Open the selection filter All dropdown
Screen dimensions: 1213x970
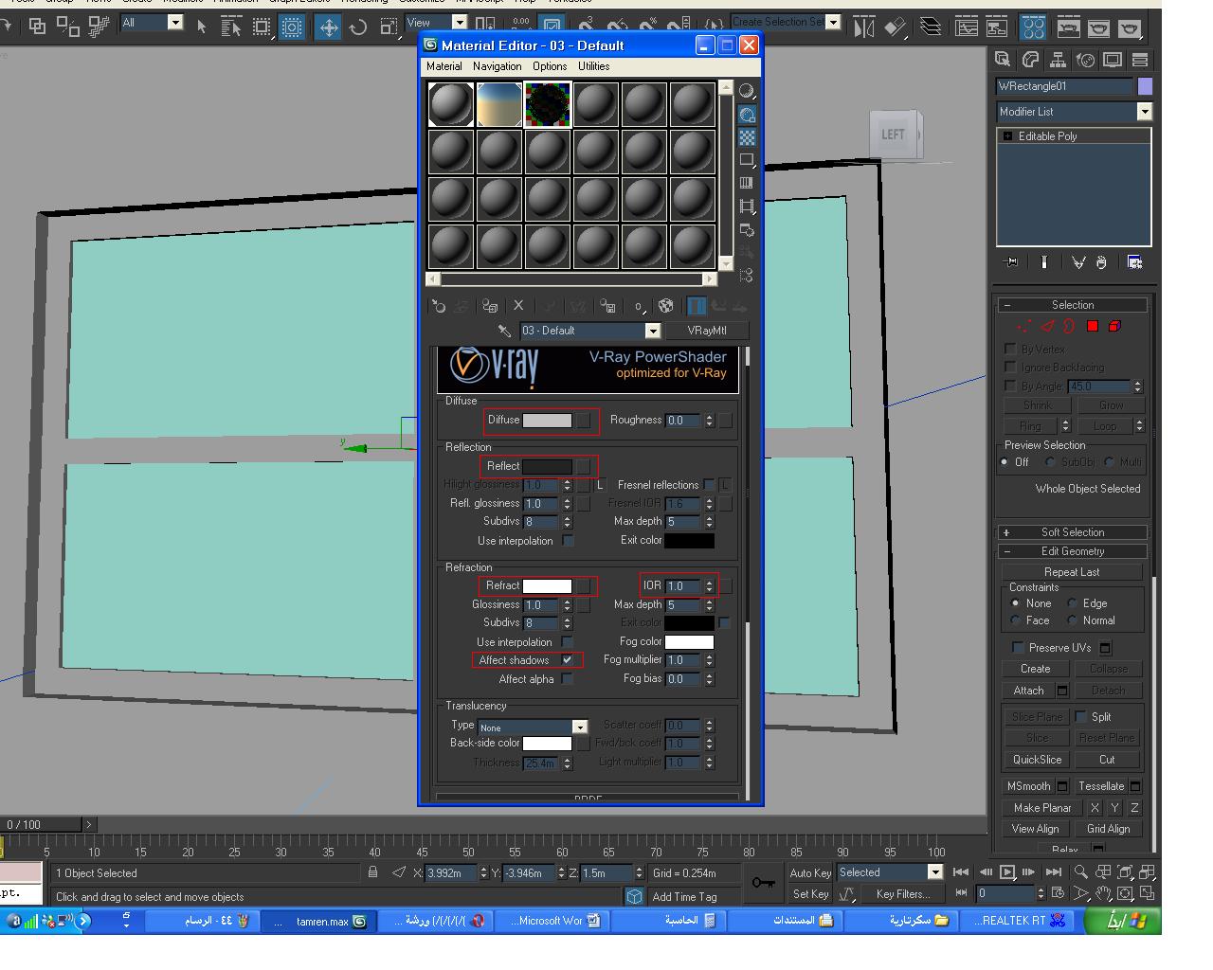click(x=175, y=22)
